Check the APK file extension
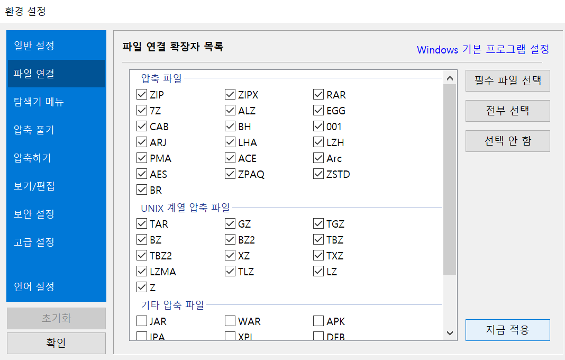Viewport: 565px width, 360px height. pyautogui.click(x=318, y=321)
